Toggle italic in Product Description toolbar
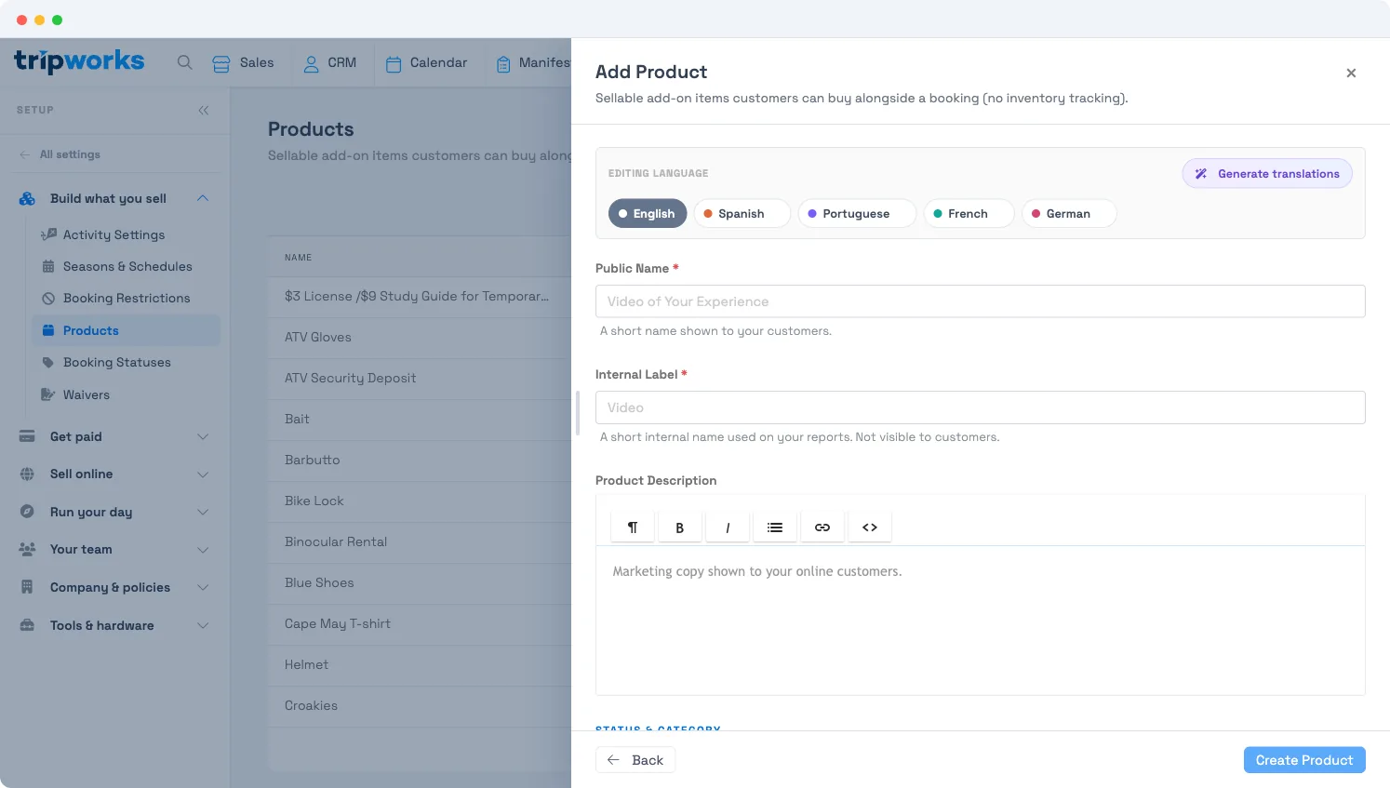Image resolution: width=1390 pixels, height=788 pixels. coord(728,527)
